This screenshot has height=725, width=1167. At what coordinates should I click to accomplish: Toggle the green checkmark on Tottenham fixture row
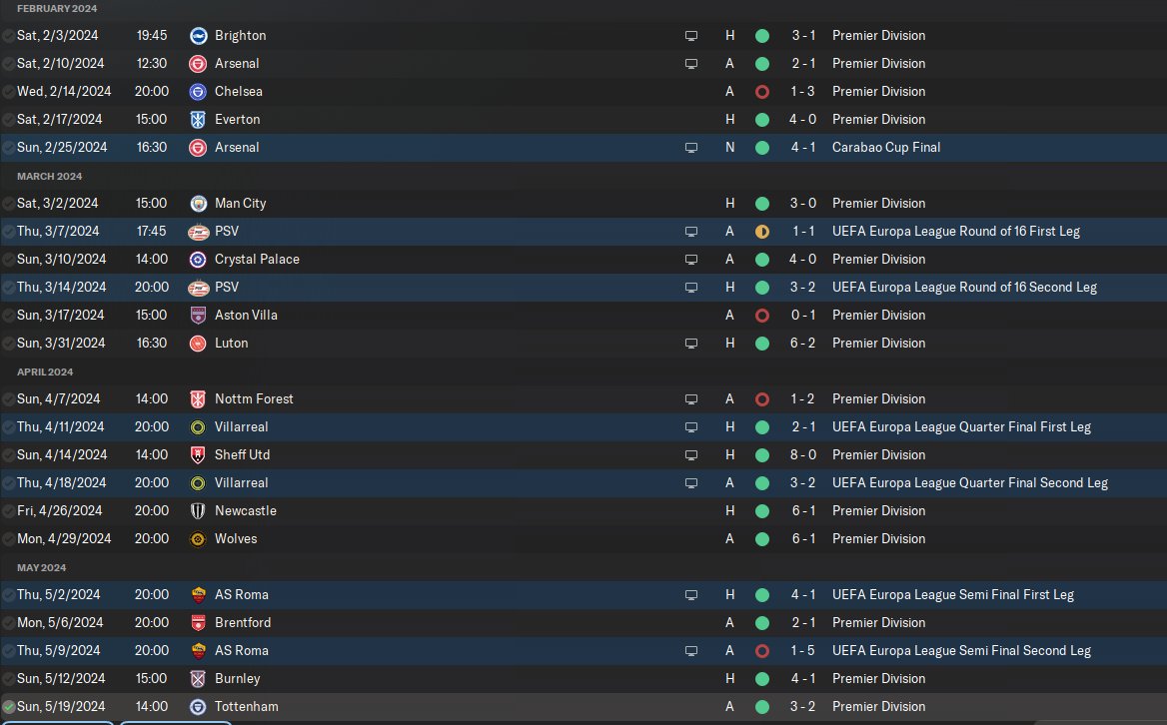tap(9, 706)
